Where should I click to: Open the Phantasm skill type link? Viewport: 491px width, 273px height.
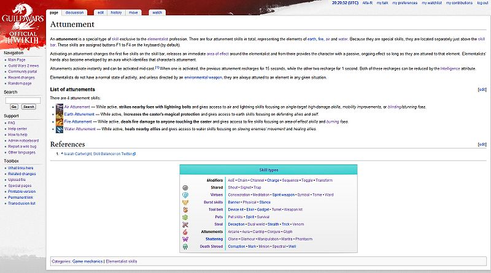click(304, 239)
